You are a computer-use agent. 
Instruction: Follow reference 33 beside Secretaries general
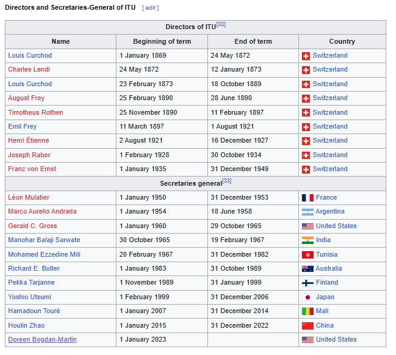tap(227, 181)
